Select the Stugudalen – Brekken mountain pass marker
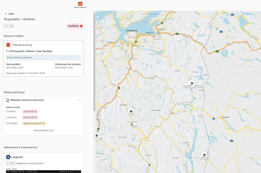This screenshot has width=261, height=173. click(192, 83)
